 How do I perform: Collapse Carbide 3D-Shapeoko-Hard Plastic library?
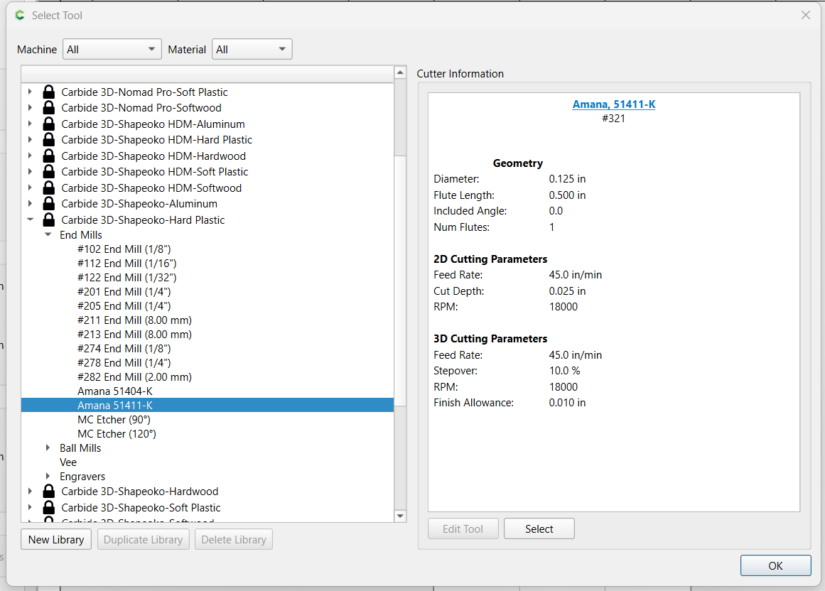[30, 219]
